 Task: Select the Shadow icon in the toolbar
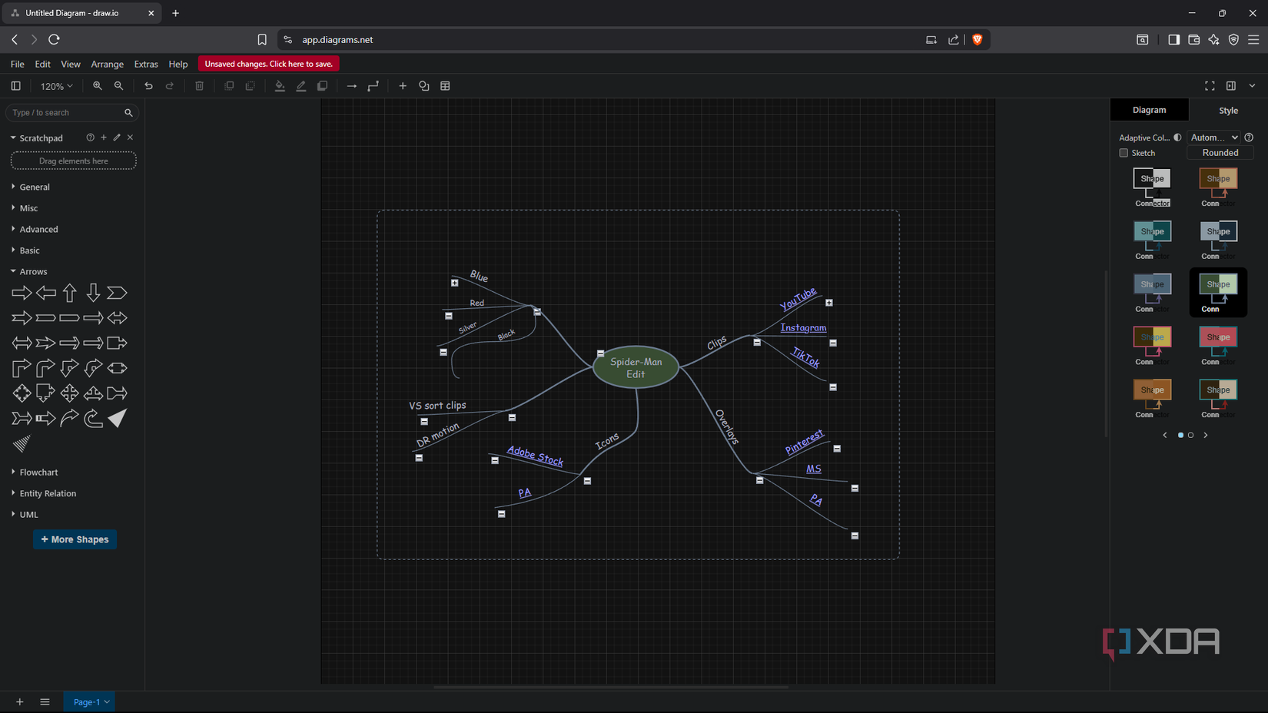click(x=322, y=85)
